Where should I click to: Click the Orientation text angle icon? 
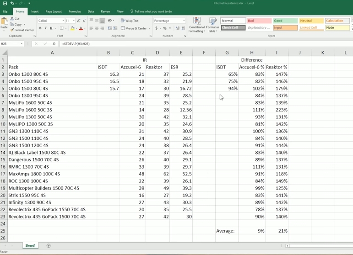(110, 21)
